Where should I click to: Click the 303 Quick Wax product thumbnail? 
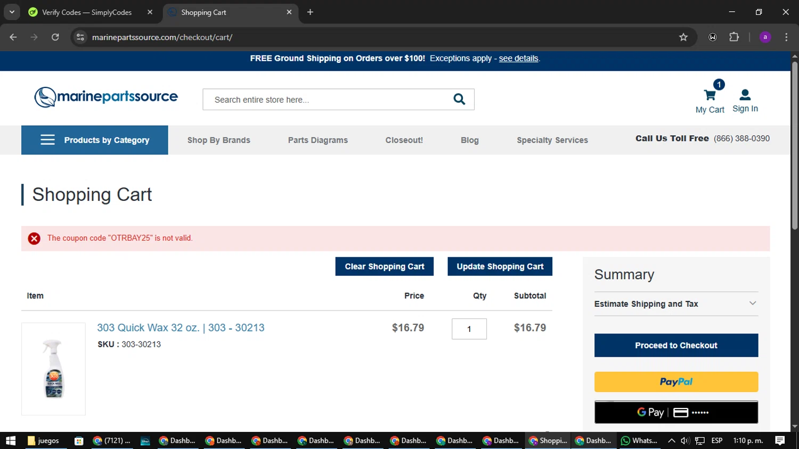pos(53,369)
